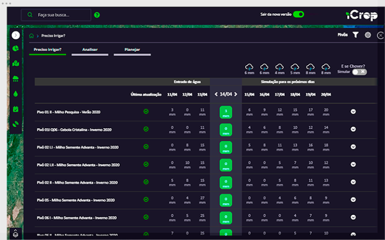Switch to the Planejar tab
The height and width of the screenshot is (240, 385).
point(132,50)
